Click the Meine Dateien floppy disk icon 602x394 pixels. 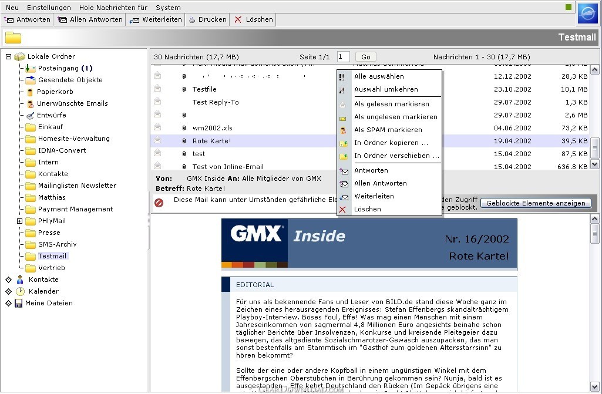18,304
